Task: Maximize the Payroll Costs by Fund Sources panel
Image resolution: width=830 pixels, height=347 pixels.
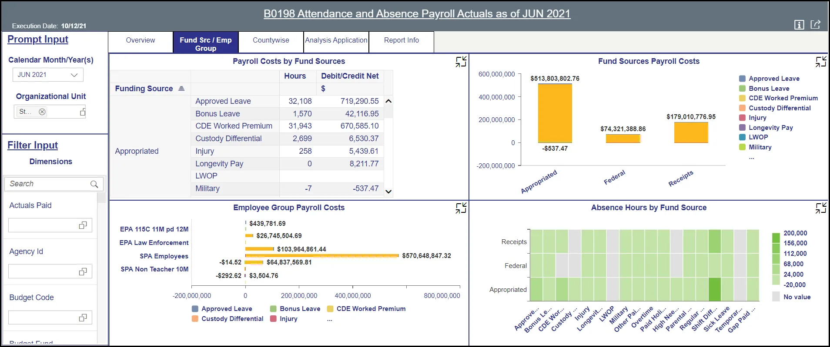Action: tap(461, 62)
